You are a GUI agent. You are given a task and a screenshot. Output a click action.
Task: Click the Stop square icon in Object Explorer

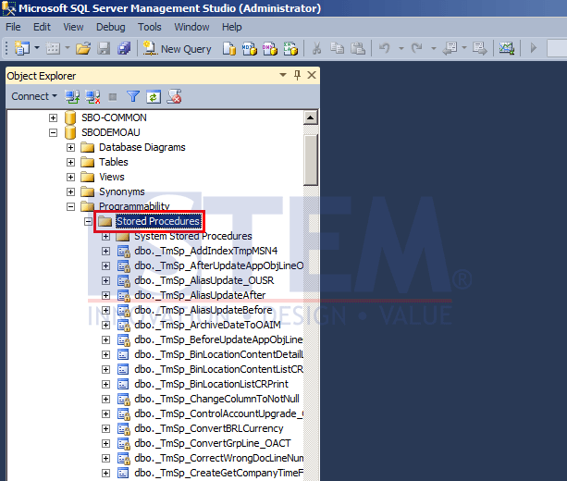click(113, 96)
